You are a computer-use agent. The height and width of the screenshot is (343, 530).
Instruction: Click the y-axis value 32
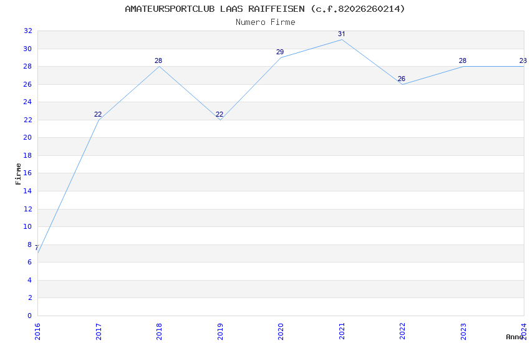coord(27,31)
